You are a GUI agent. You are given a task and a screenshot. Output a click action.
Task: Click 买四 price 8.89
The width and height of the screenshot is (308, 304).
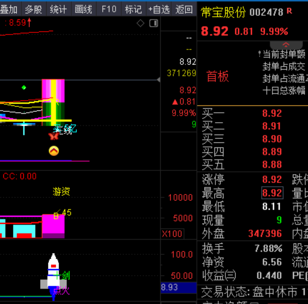coord(272,151)
